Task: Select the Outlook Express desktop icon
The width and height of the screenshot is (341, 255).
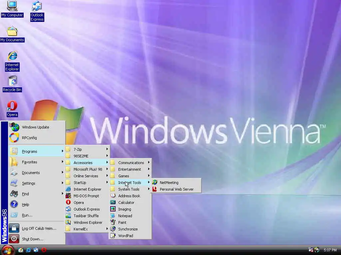Action: (37, 11)
